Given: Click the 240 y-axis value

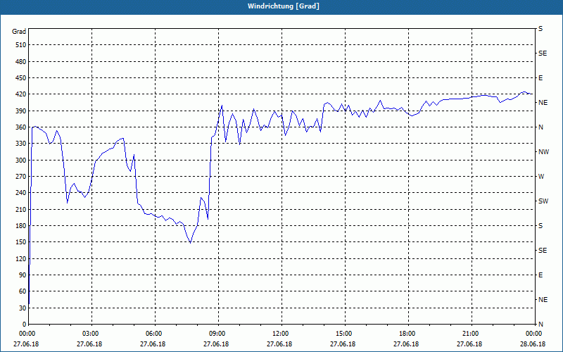Looking at the screenshot, I should [x=21, y=193].
